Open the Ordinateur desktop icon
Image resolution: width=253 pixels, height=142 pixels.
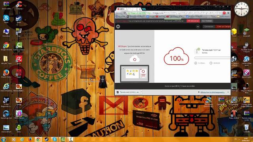6,32
